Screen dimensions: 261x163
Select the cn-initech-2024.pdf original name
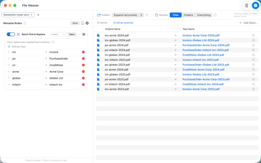pyautogui.click(x=117, y=84)
